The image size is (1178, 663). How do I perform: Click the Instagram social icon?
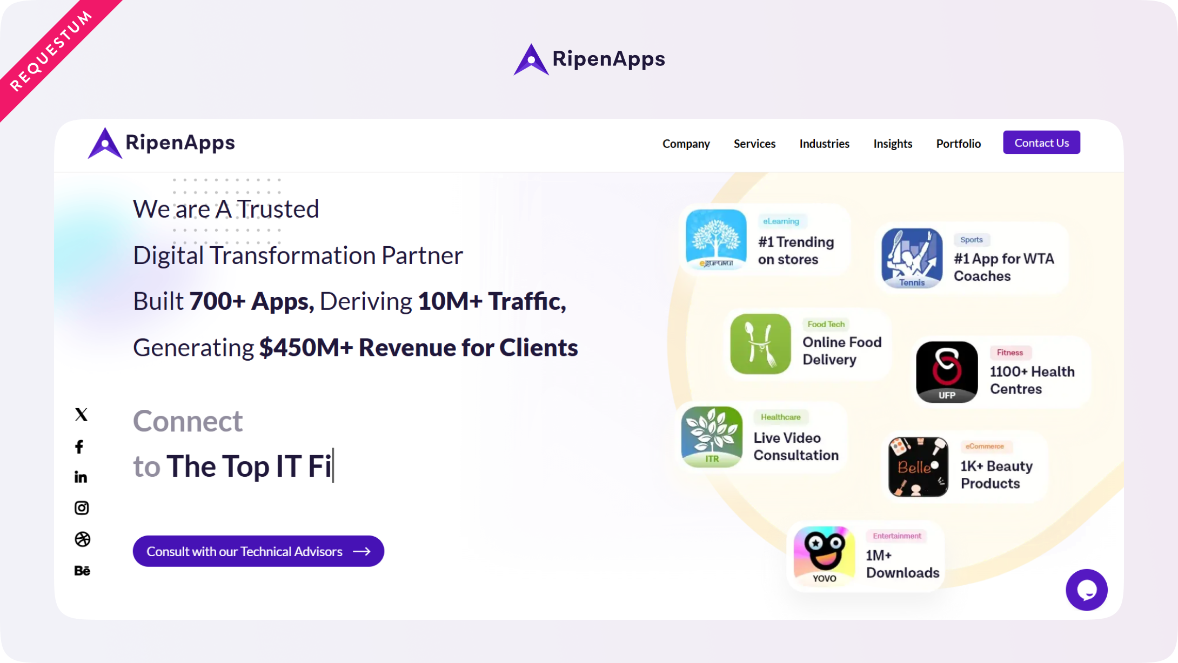coord(82,508)
